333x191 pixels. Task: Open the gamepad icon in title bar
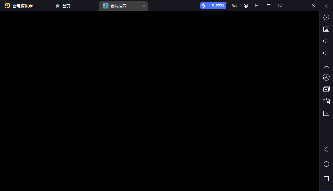(234, 6)
